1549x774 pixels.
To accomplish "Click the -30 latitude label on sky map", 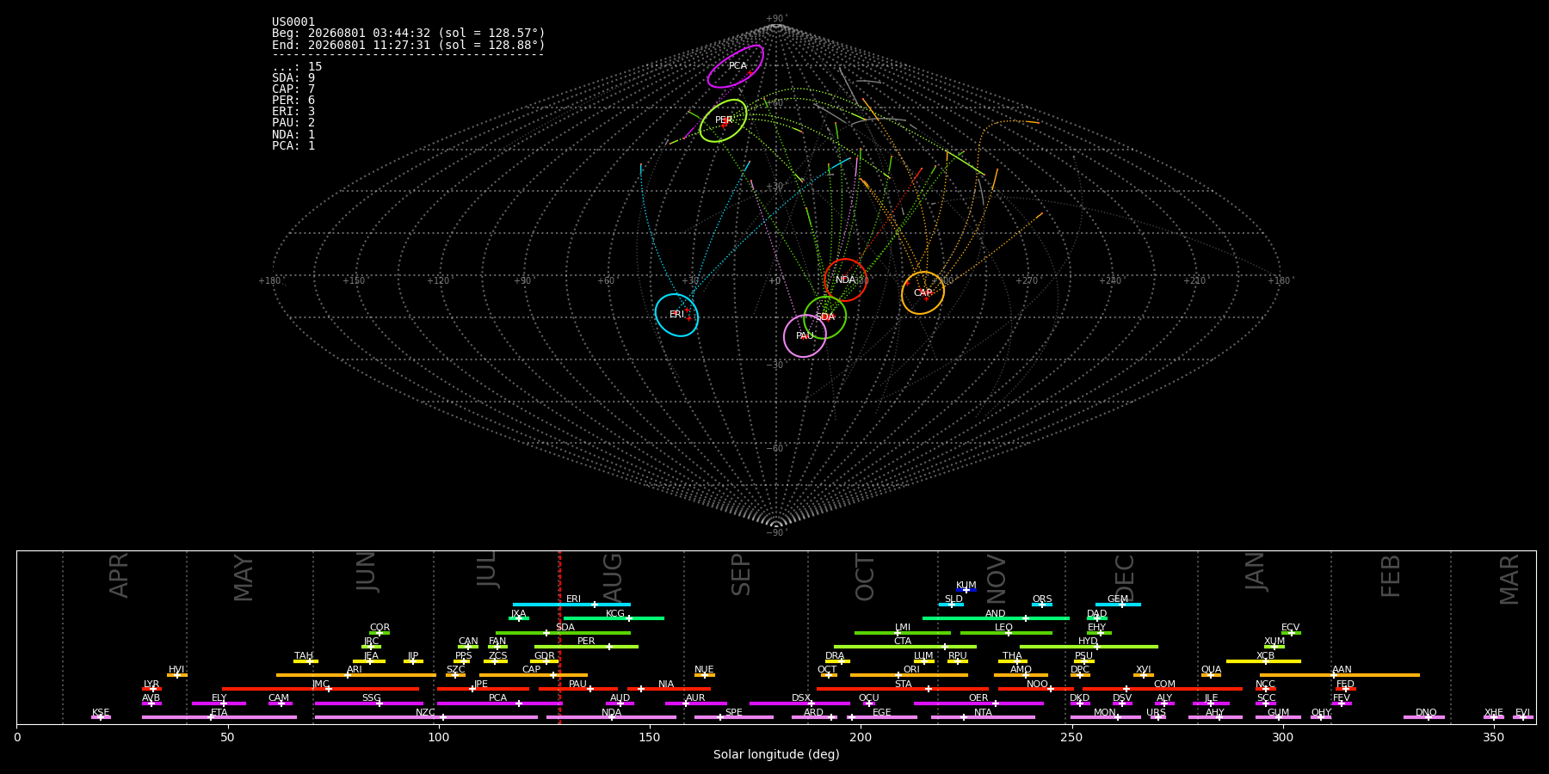I will 774,365.
